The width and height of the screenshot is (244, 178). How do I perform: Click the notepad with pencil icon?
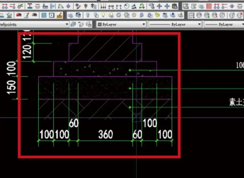(x=27, y=15)
